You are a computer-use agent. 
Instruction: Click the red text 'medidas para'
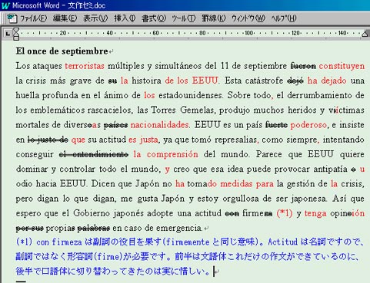(247, 184)
